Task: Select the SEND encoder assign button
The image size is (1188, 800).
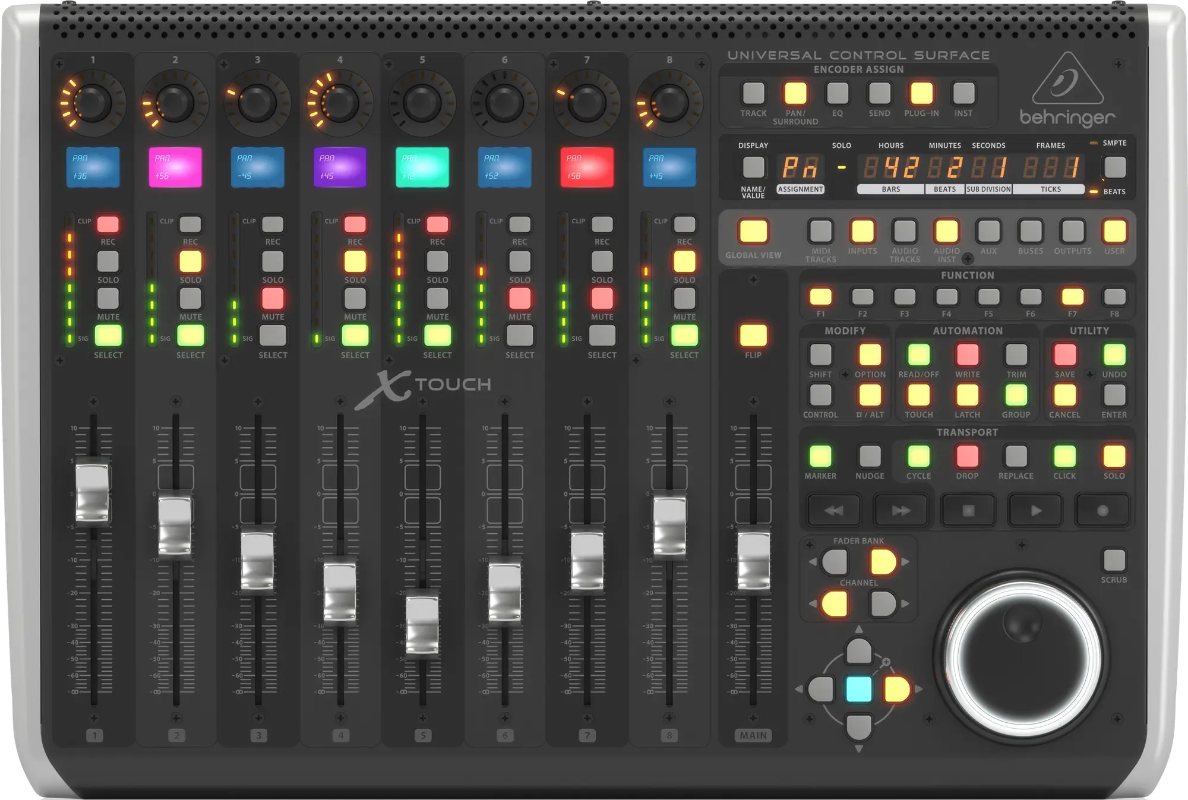Action: point(880,93)
